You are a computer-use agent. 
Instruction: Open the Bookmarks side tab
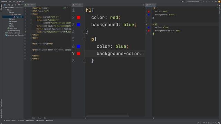pyautogui.click(x=1, y=113)
